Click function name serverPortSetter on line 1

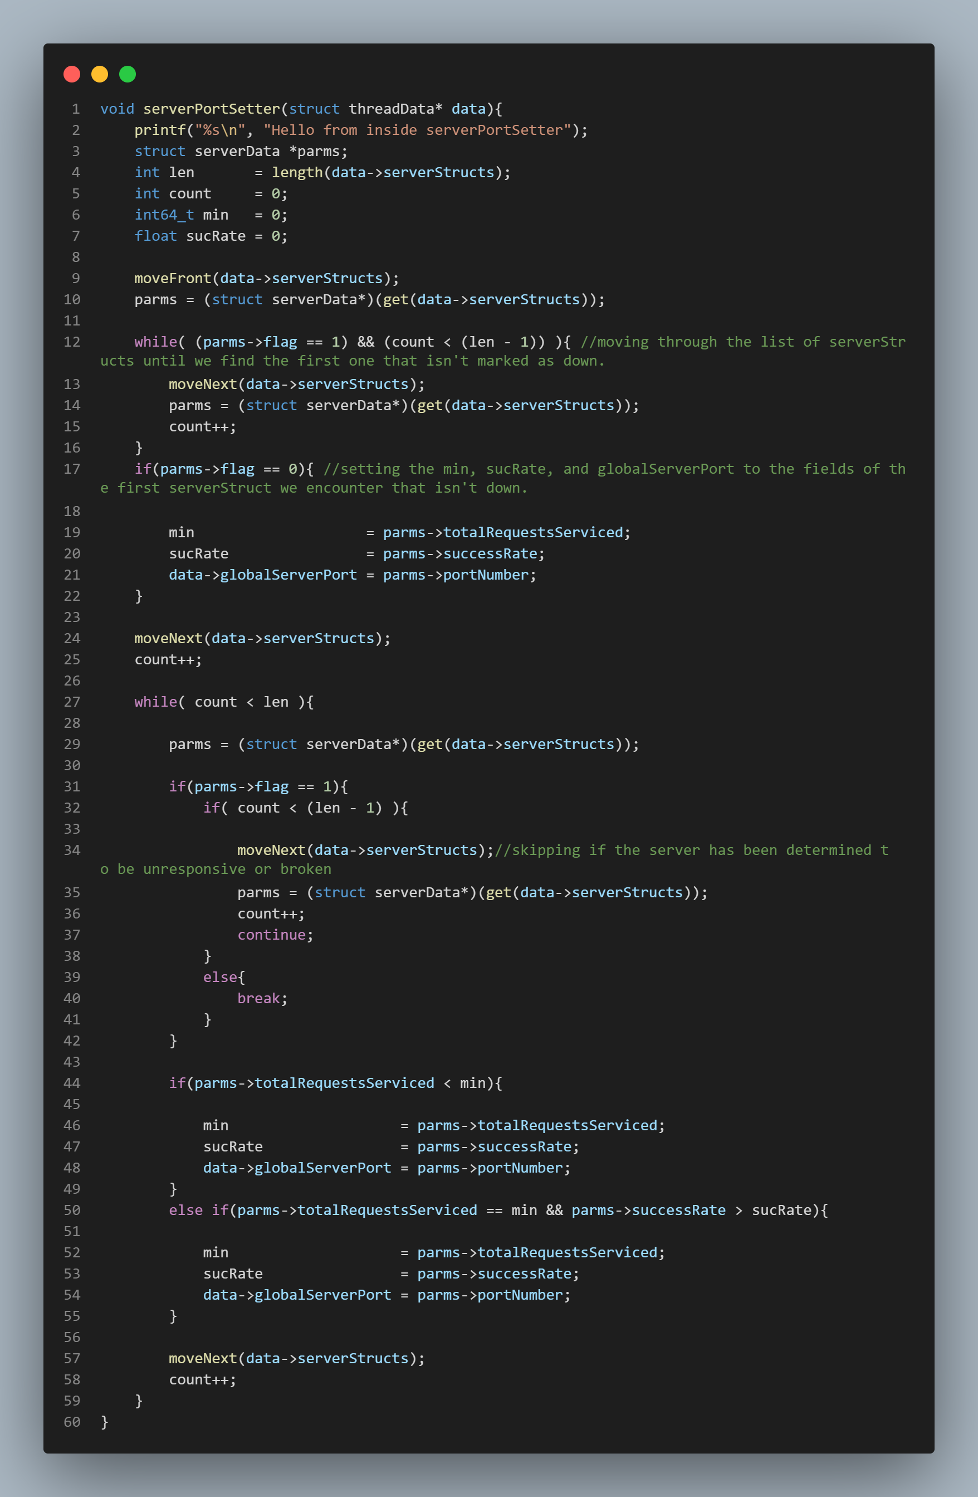click(211, 109)
